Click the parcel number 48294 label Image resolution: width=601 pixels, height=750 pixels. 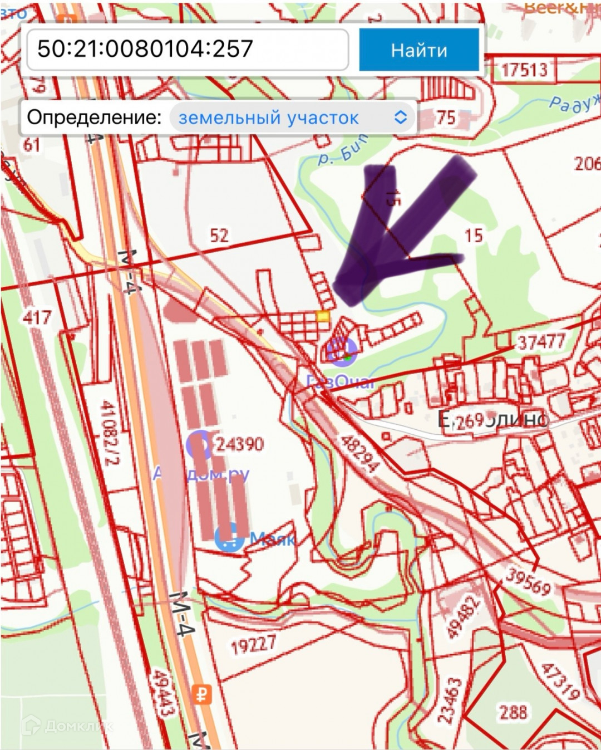(x=359, y=453)
